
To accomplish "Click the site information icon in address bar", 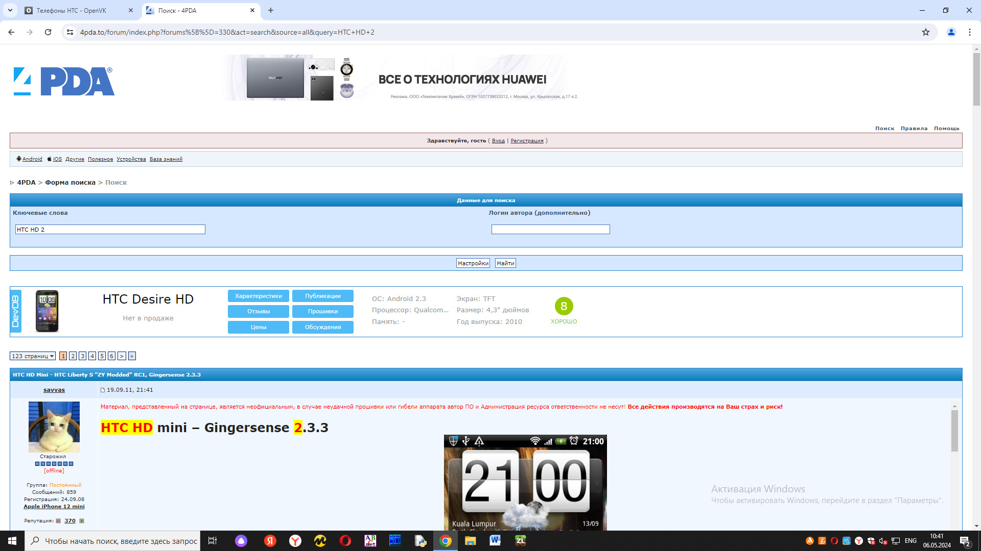I will [x=70, y=32].
